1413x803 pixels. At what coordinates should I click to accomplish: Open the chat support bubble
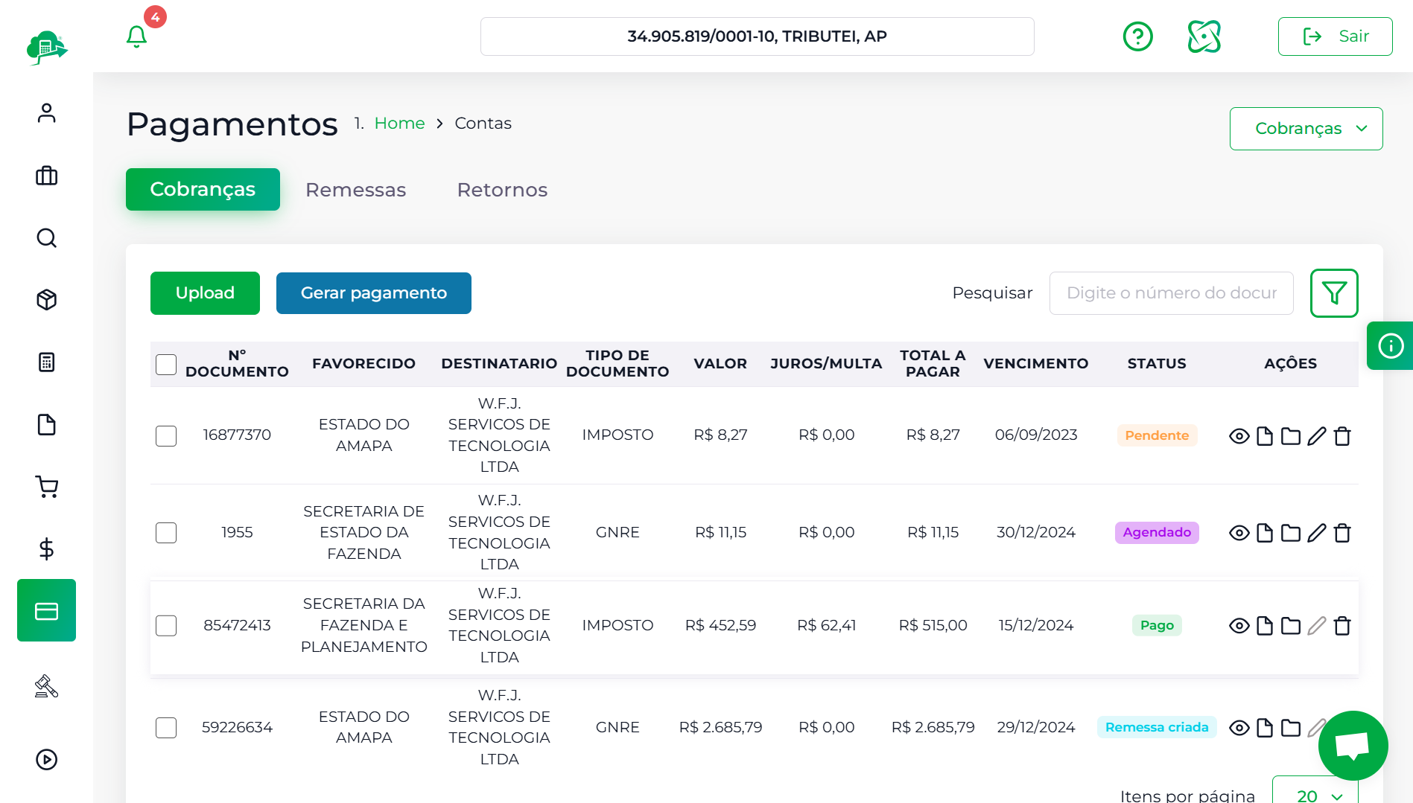pos(1352,745)
